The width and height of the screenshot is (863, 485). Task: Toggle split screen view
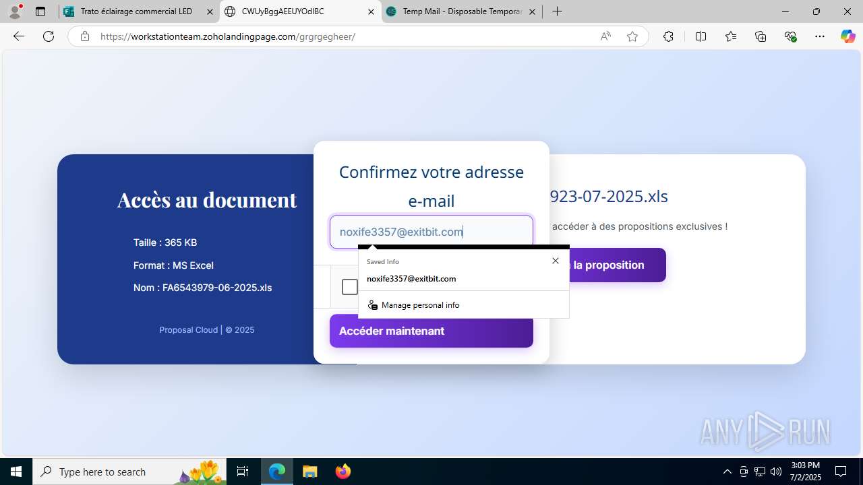(x=701, y=36)
